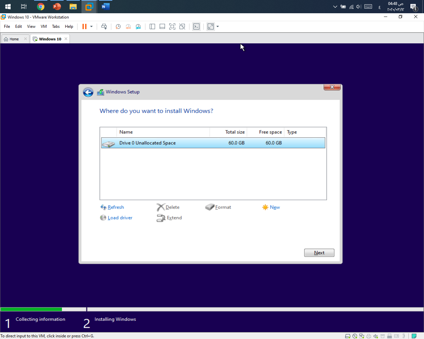Open PowerPoint from the taskbar
Viewport: 424px width, 339px height.
pyautogui.click(x=57, y=7)
